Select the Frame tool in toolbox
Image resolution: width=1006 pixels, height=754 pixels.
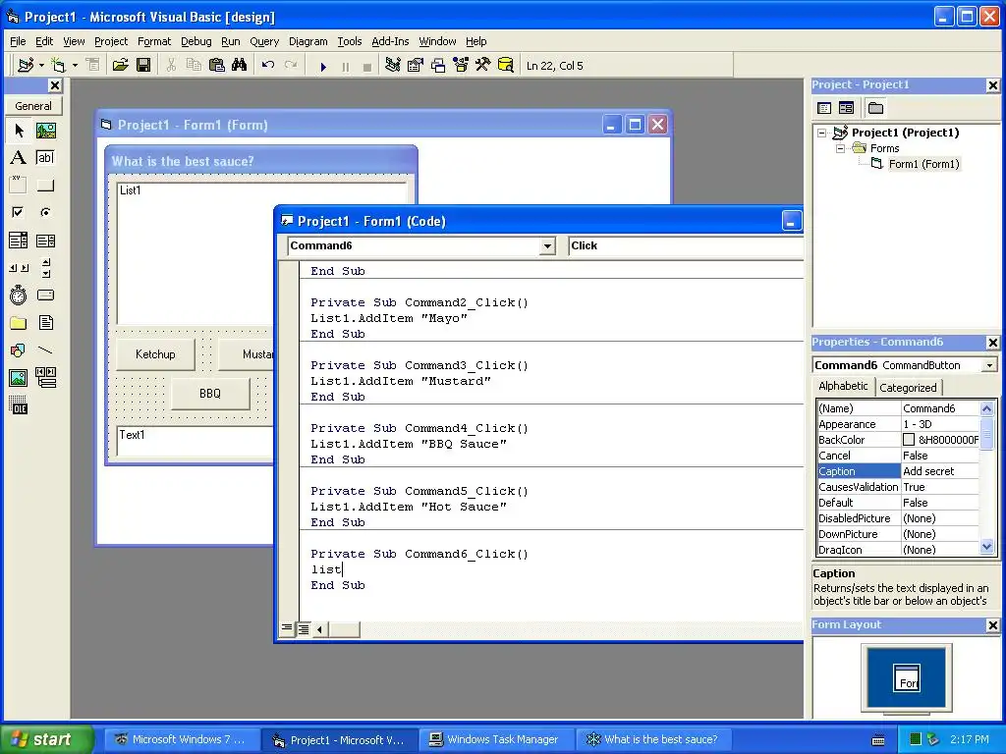[19, 186]
